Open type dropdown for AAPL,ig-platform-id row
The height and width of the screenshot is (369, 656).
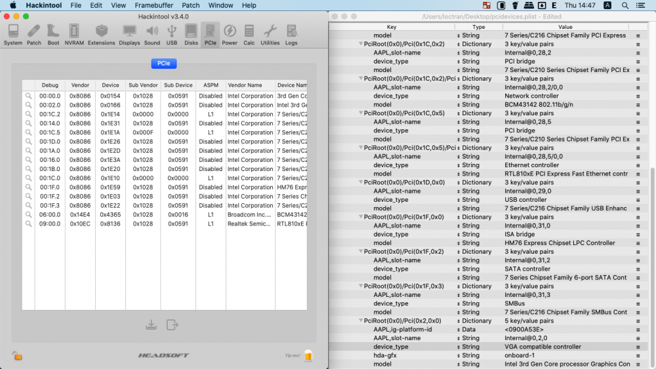coord(459,330)
